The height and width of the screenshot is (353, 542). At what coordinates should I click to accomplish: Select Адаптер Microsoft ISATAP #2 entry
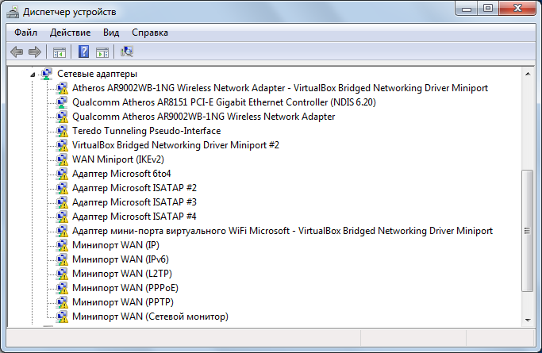click(134, 188)
